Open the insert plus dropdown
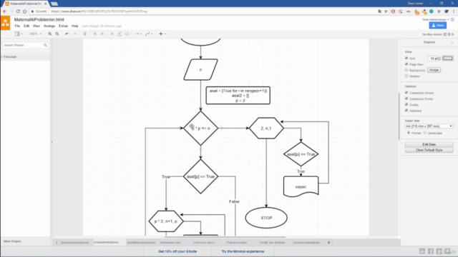This screenshot has height=257, width=458. pyautogui.click(x=162, y=34)
